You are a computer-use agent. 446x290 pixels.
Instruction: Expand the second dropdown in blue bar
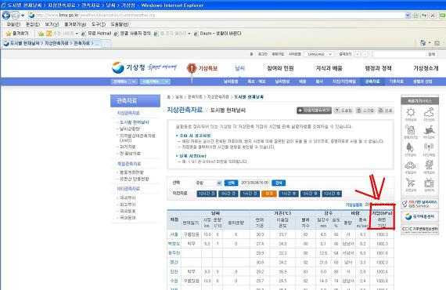point(155,82)
